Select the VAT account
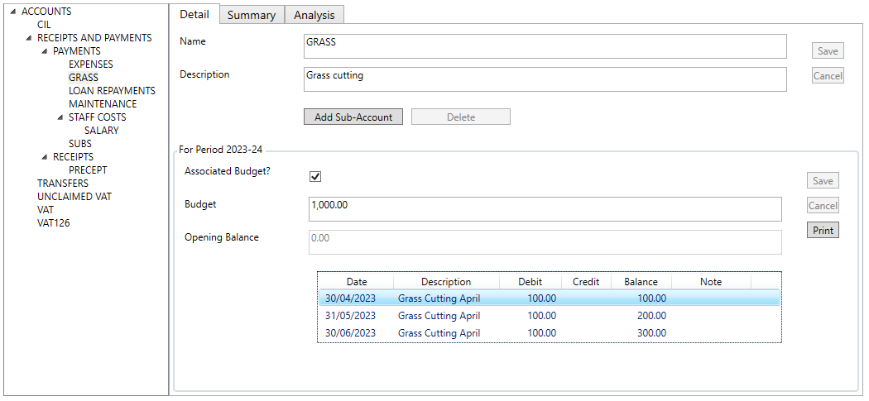869x401 pixels. coord(46,210)
